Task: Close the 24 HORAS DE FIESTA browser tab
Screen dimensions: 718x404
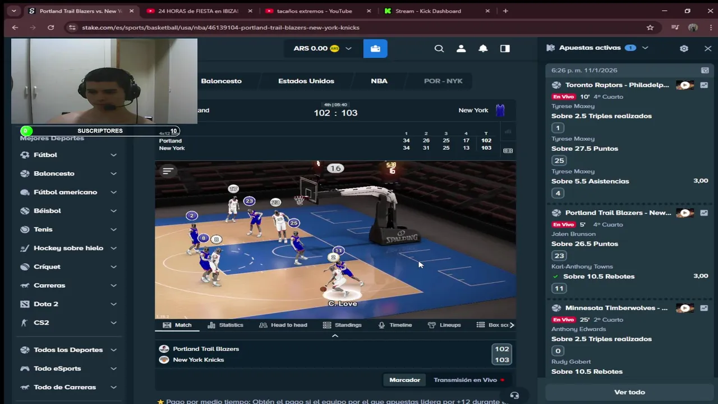Action: click(250, 11)
